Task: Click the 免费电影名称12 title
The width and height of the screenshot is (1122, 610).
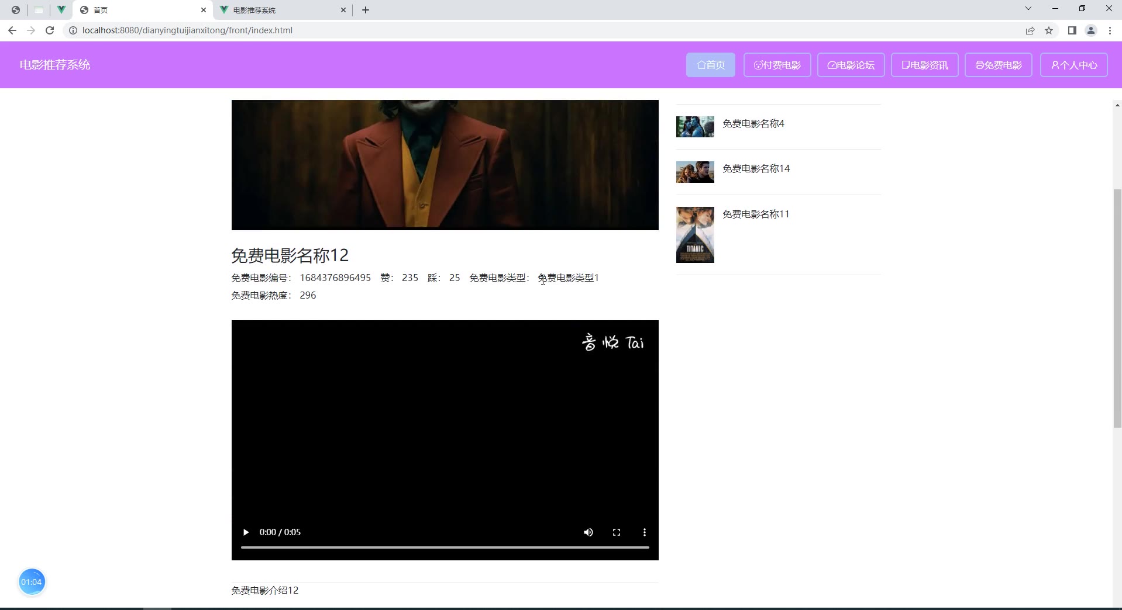Action: point(290,255)
